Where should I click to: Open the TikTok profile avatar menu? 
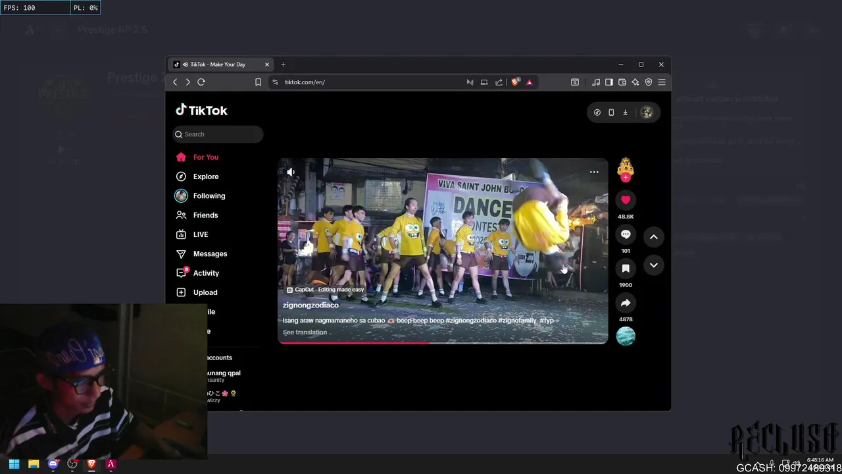(x=647, y=113)
